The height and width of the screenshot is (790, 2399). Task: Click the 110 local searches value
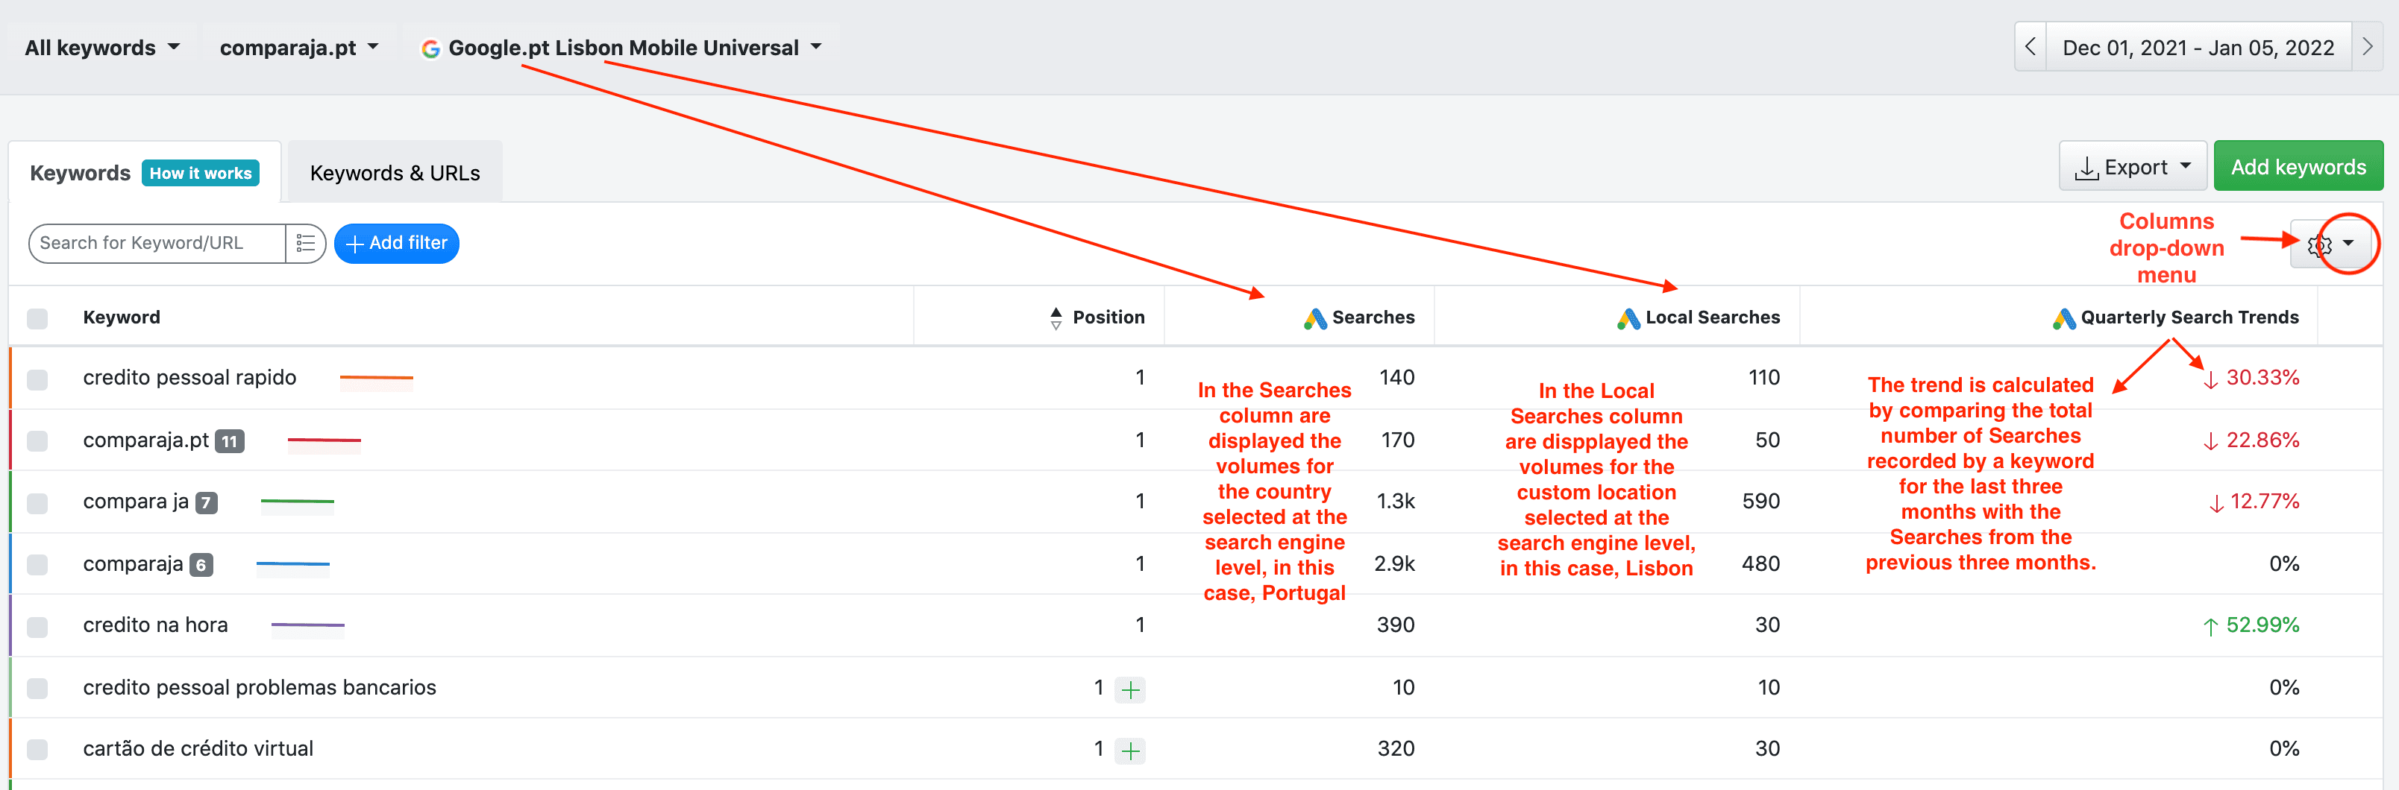1764,378
